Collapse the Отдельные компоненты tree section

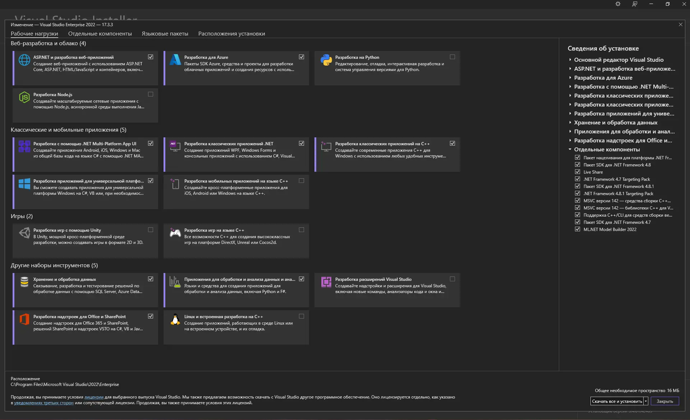pos(570,149)
